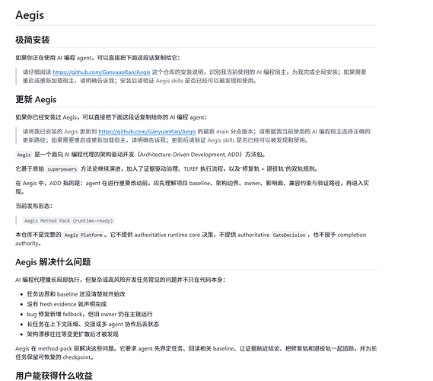
Task: Open the GitHub link in the installation quote
Action: pos(101,72)
